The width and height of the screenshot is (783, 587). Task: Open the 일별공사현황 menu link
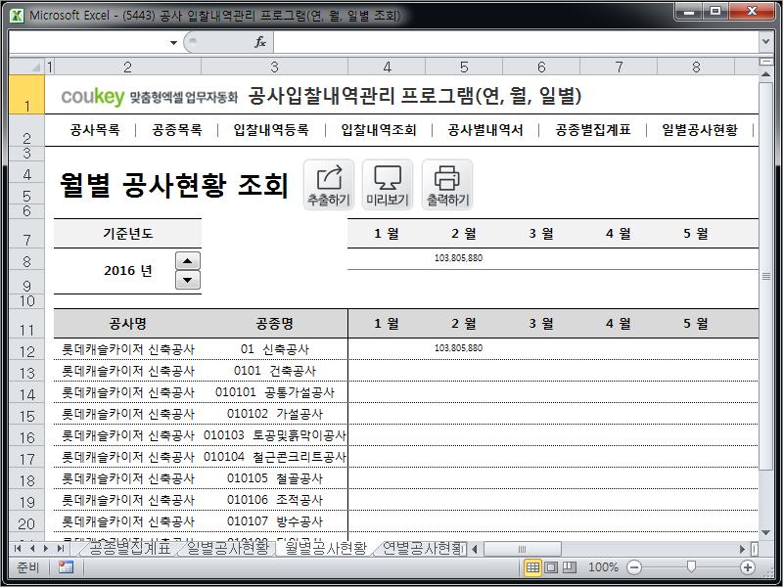700,130
